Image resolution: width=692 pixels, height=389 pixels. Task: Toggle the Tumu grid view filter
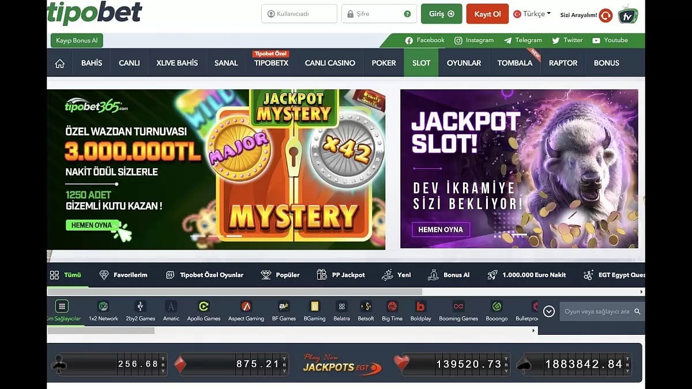[55, 275]
